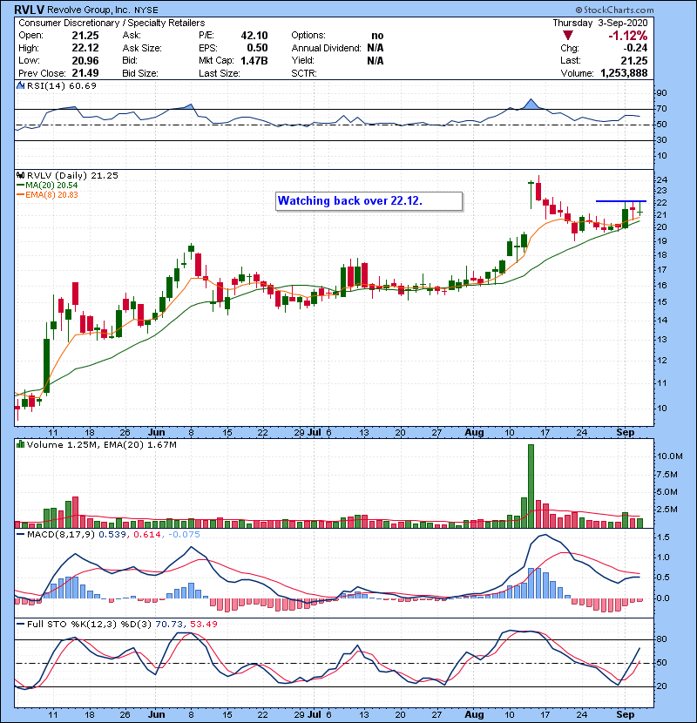The width and height of the screenshot is (697, 723).
Task: Click the -1.12% percent change value
Action: click(627, 36)
